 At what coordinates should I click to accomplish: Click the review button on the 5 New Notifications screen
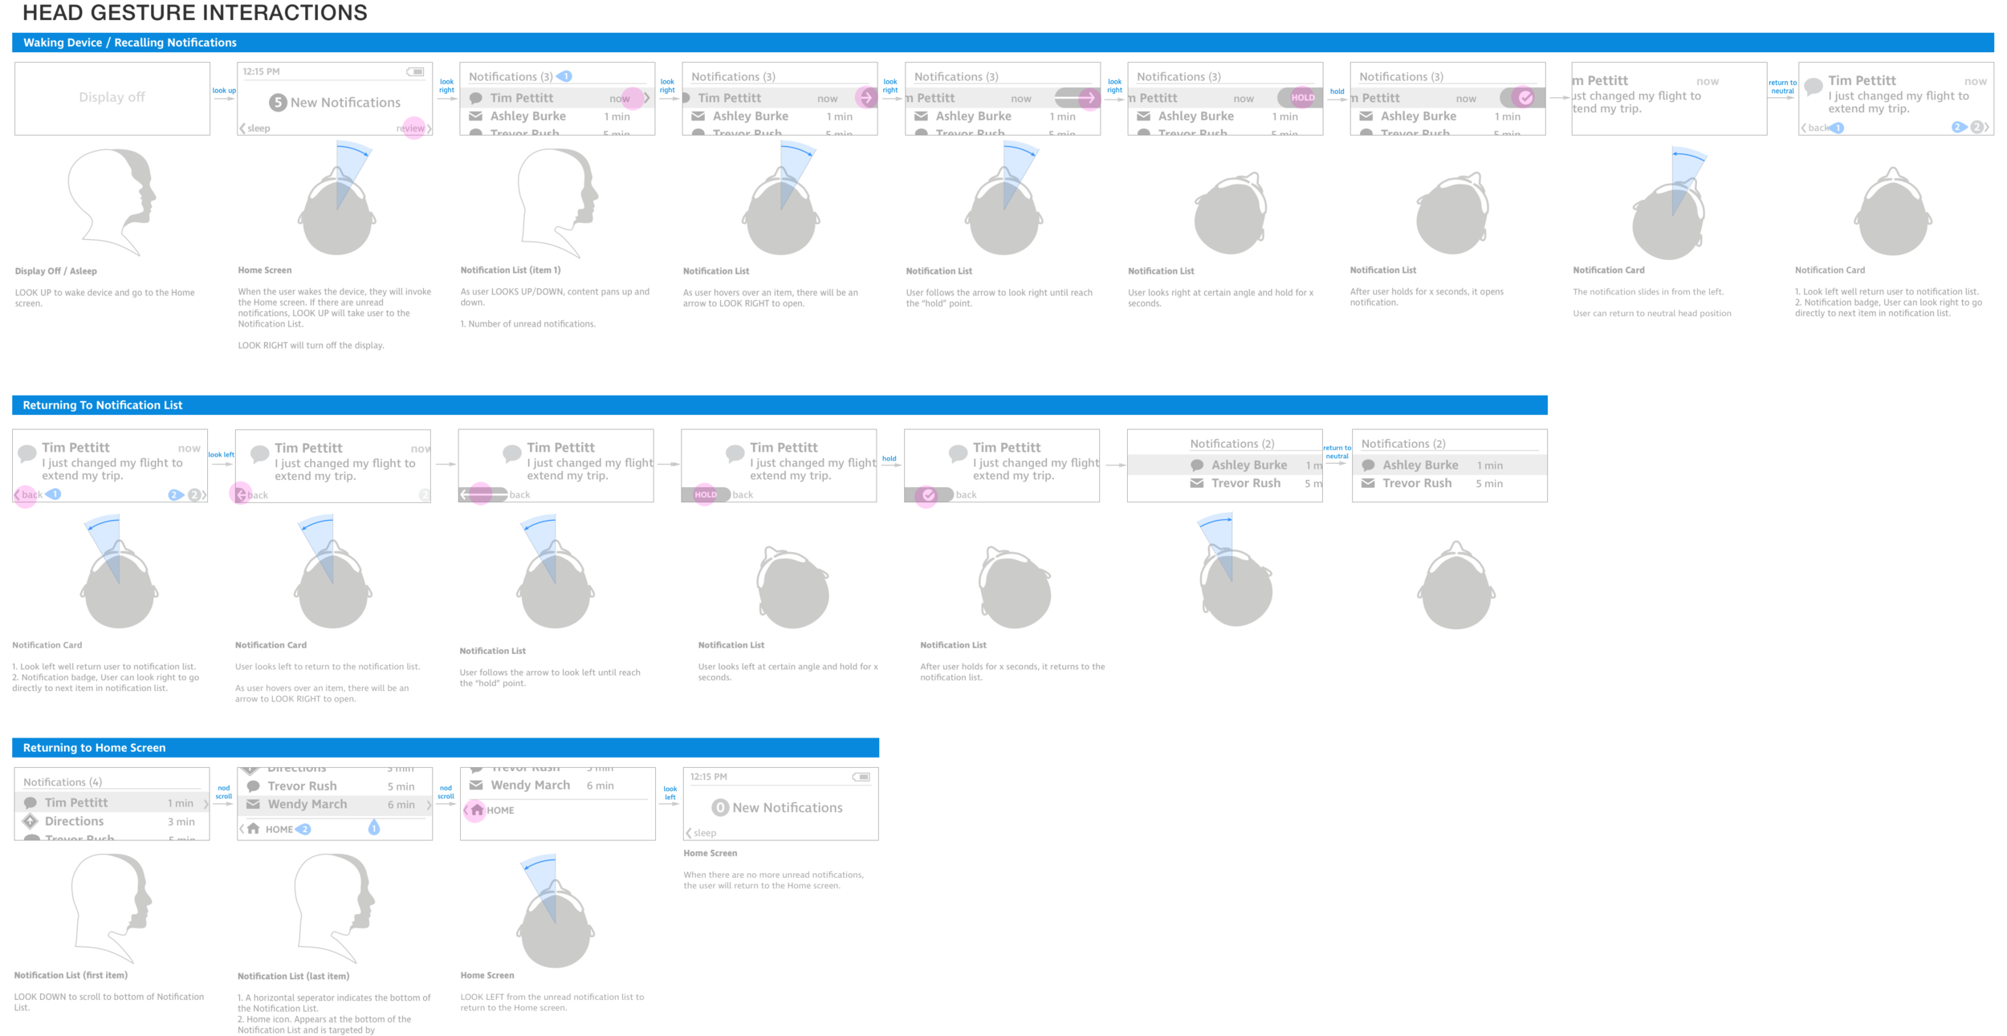click(x=410, y=128)
